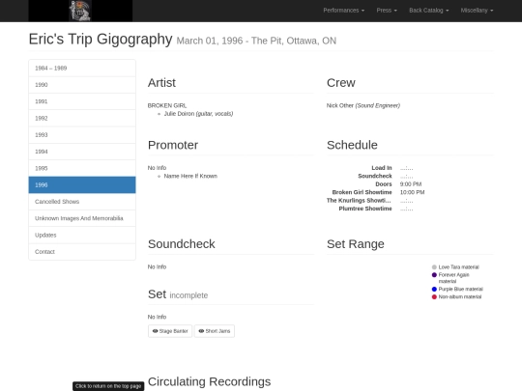Click the red Non-album material dot

(434, 297)
